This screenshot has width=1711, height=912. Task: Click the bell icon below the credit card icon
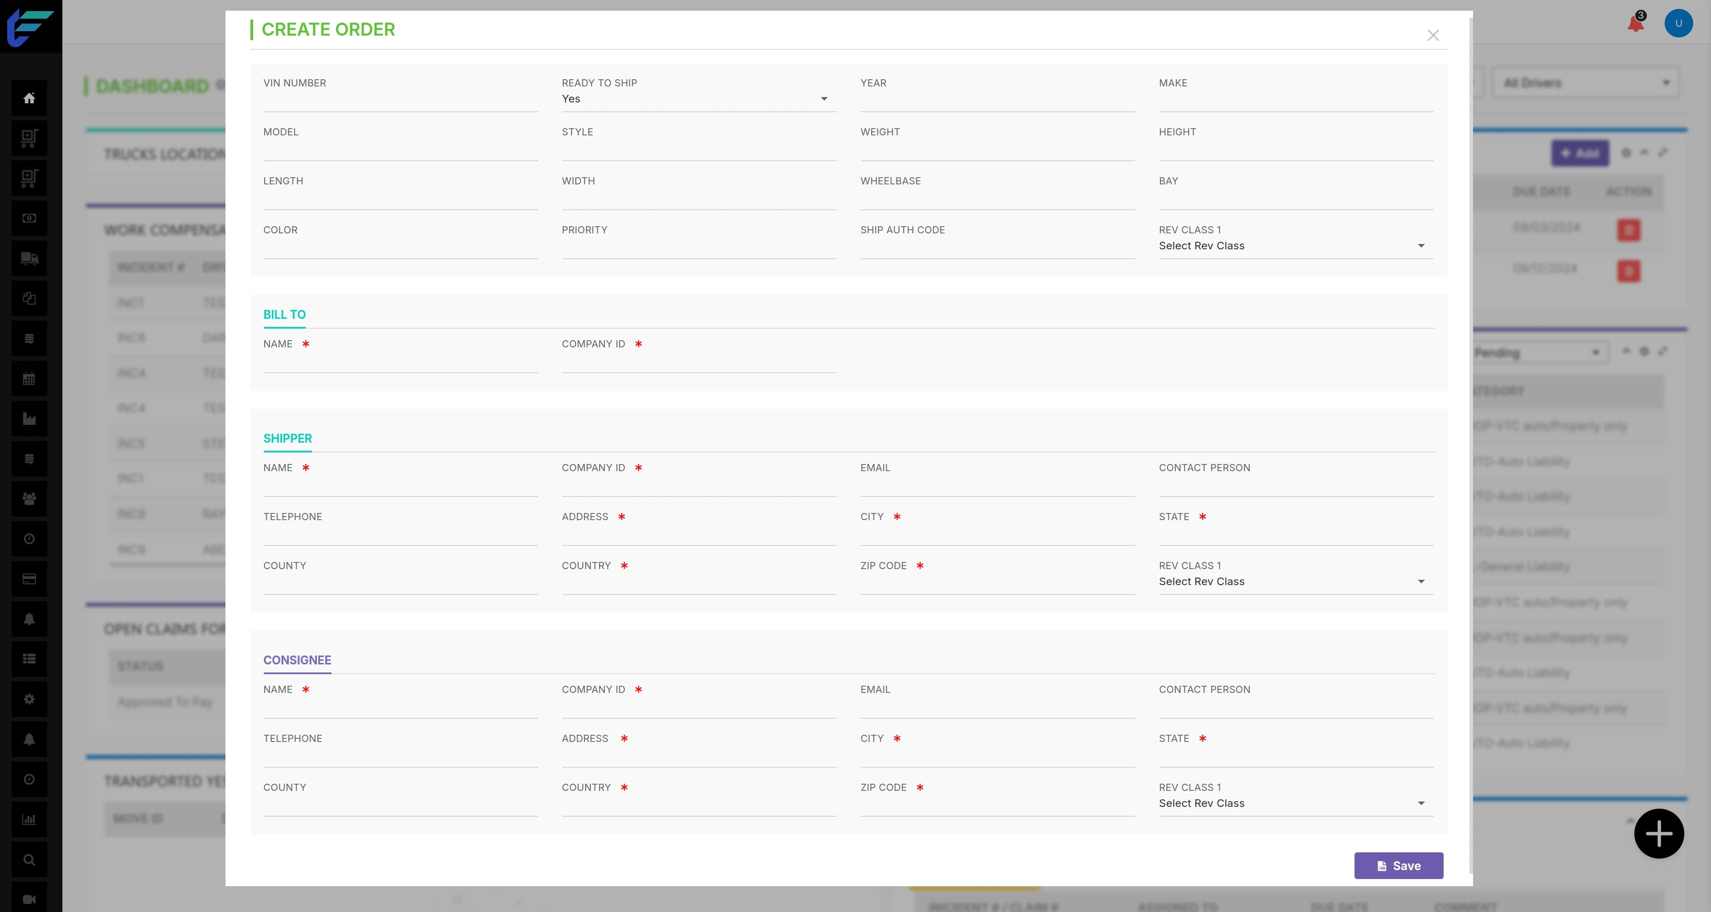tap(29, 619)
